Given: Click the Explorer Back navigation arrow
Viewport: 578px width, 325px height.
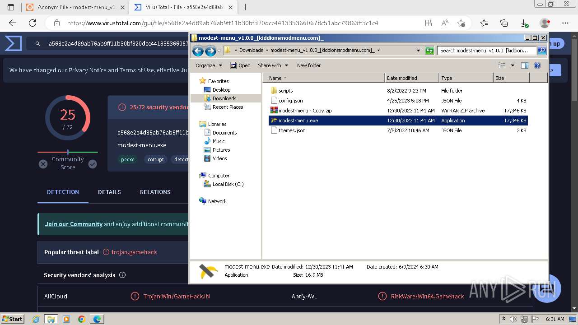Looking at the screenshot, I should pos(198,51).
